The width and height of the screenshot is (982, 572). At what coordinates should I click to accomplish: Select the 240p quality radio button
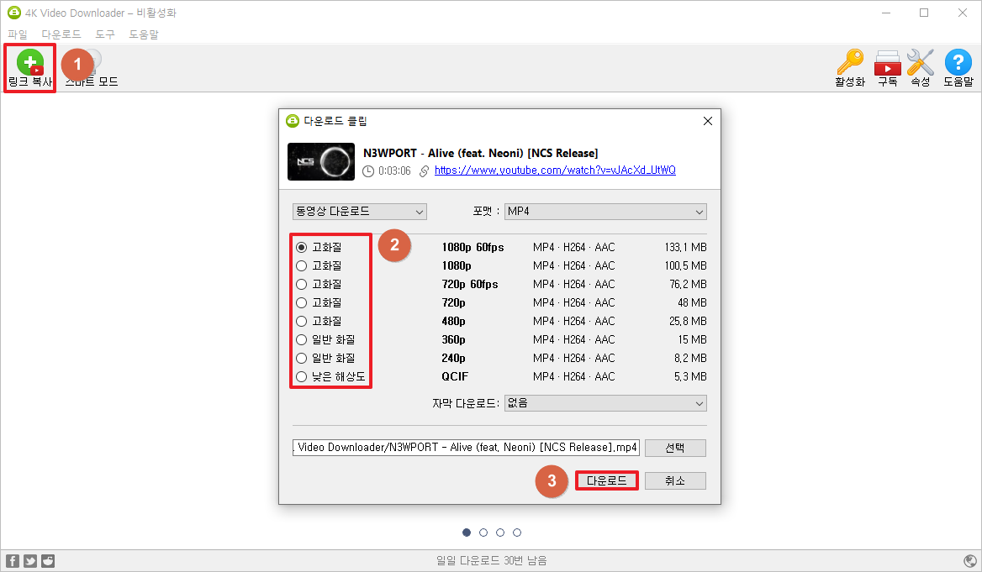(x=301, y=358)
